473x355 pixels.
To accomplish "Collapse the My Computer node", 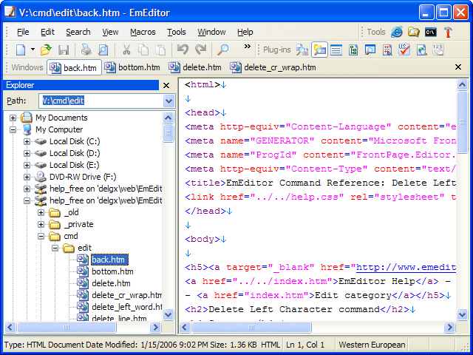I will point(13,129).
